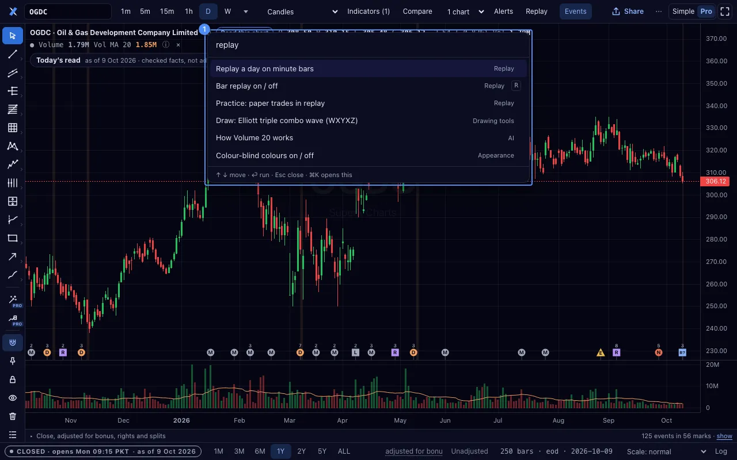Select the trend line drawing tool
The height and width of the screenshot is (460, 737).
pyautogui.click(x=13, y=55)
